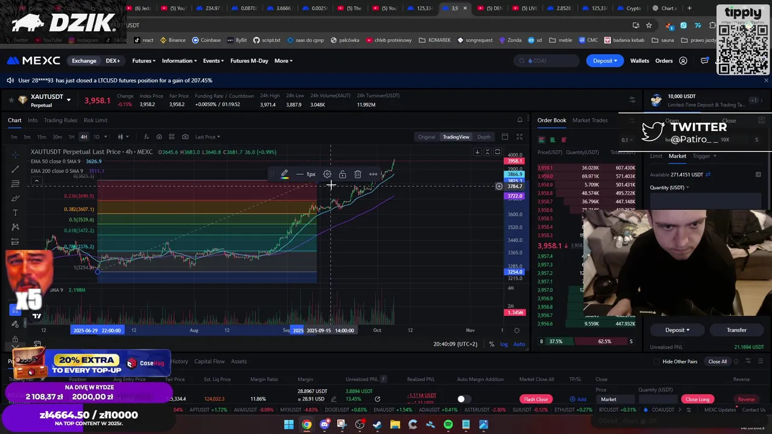
Task: Open the user account profile icon
Action: pos(683,61)
